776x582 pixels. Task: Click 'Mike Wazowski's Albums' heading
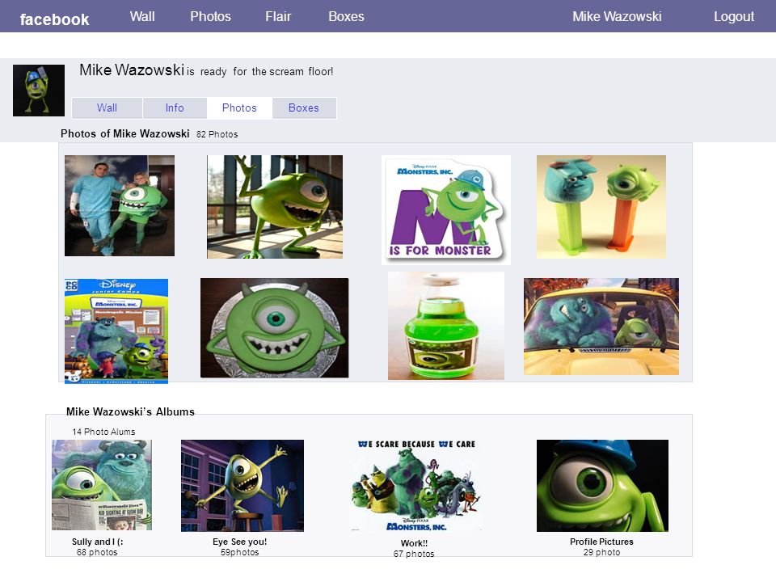pos(131,411)
